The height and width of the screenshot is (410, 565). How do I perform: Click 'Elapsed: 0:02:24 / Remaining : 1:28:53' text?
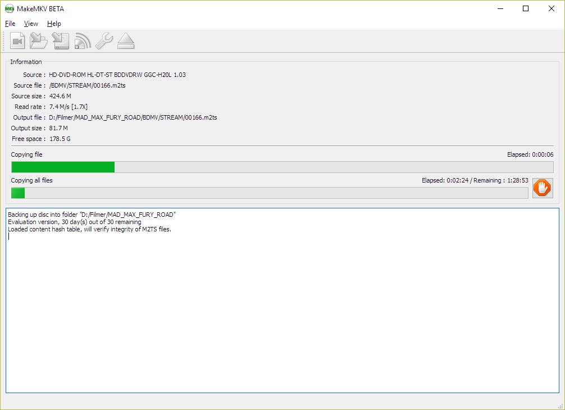475,180
